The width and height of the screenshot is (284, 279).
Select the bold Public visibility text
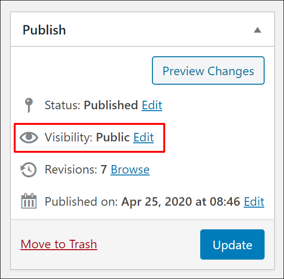coord(113,137)
